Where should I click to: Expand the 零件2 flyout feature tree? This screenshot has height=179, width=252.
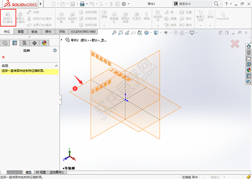[62, 40]
